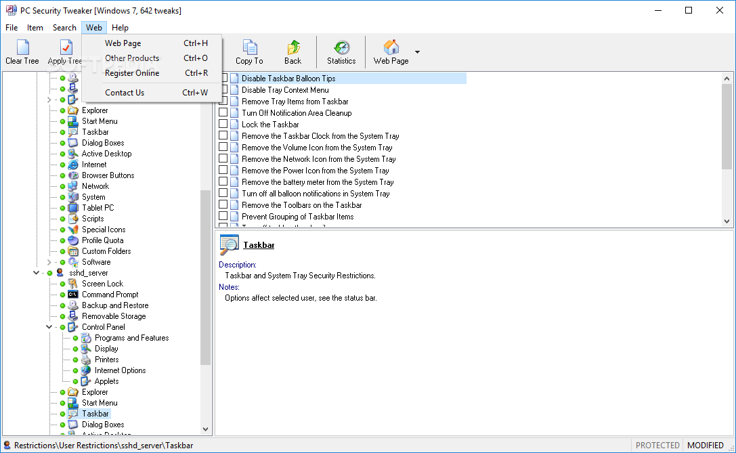Collapse the sshd_server tree node
The image size is (736, 453).
[36, 273]
